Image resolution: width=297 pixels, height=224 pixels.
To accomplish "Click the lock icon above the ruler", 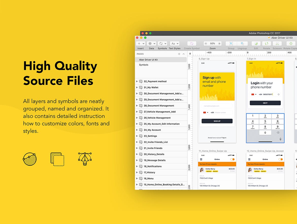I will pos(190,54).
